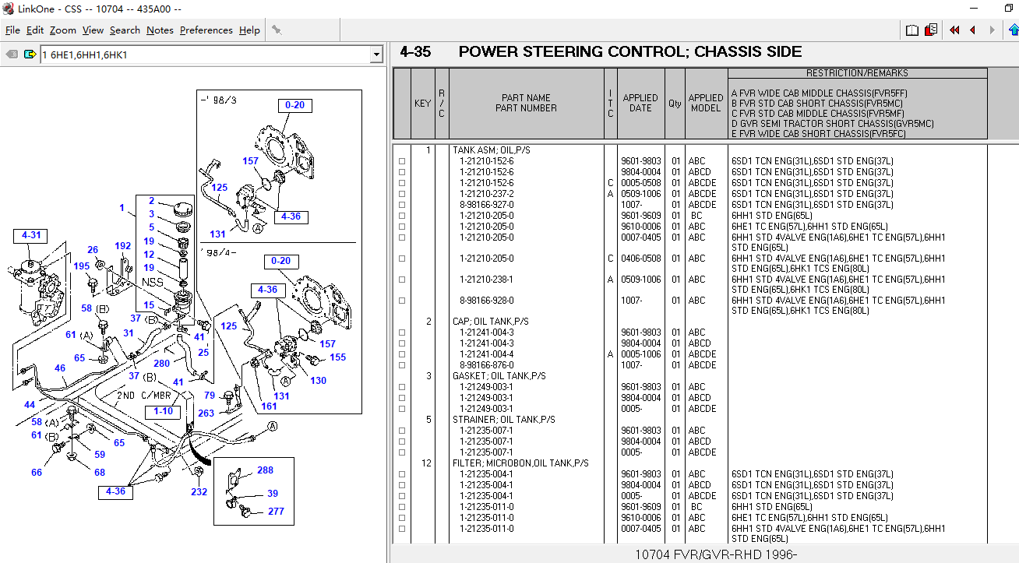Click the LinkOne application icon in title bar
The image size is (1019, 563).
8,8
